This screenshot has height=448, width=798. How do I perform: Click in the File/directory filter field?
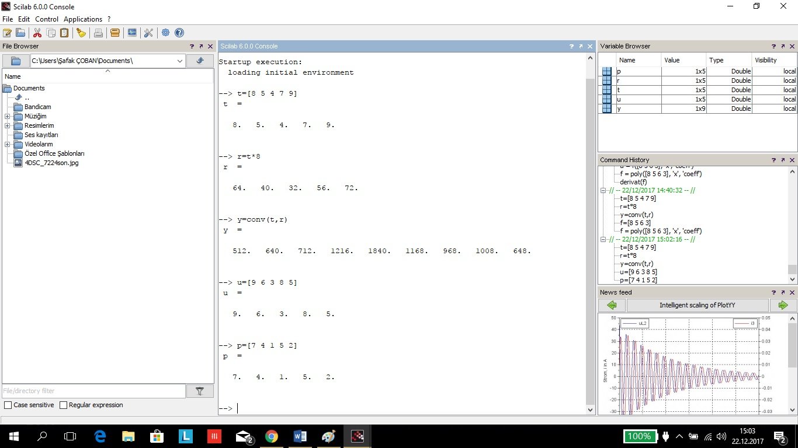[x=93, y=391]
